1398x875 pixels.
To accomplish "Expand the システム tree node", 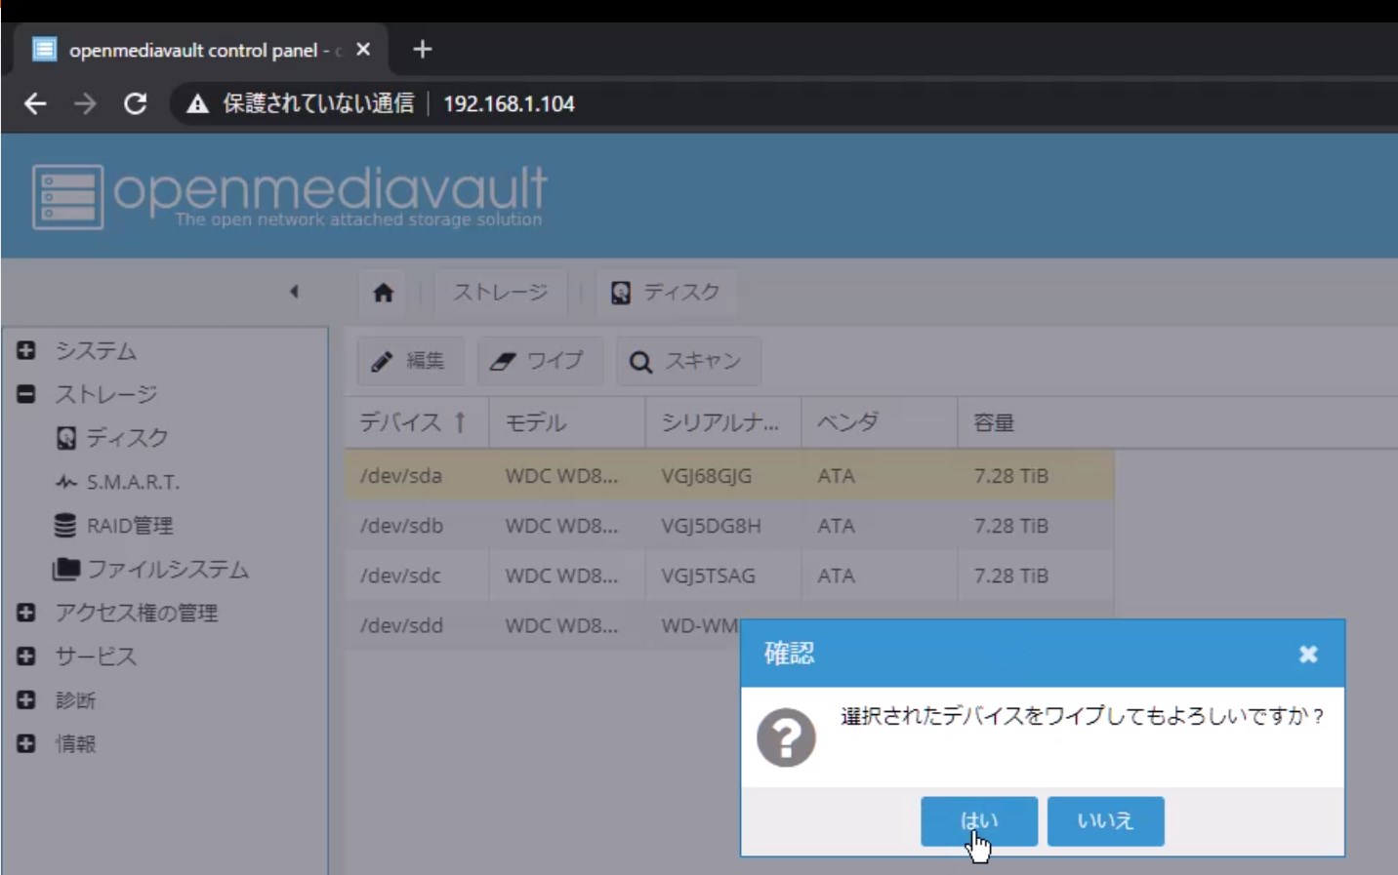I will tap(26, 350).
